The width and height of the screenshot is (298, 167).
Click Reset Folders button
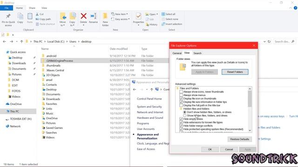coord(235,72)
